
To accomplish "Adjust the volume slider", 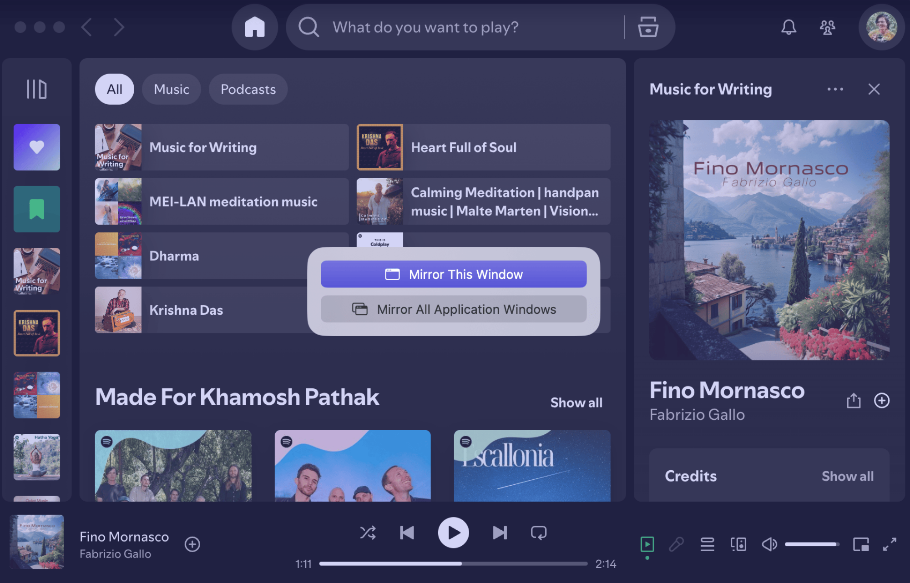I will point(812,544).
